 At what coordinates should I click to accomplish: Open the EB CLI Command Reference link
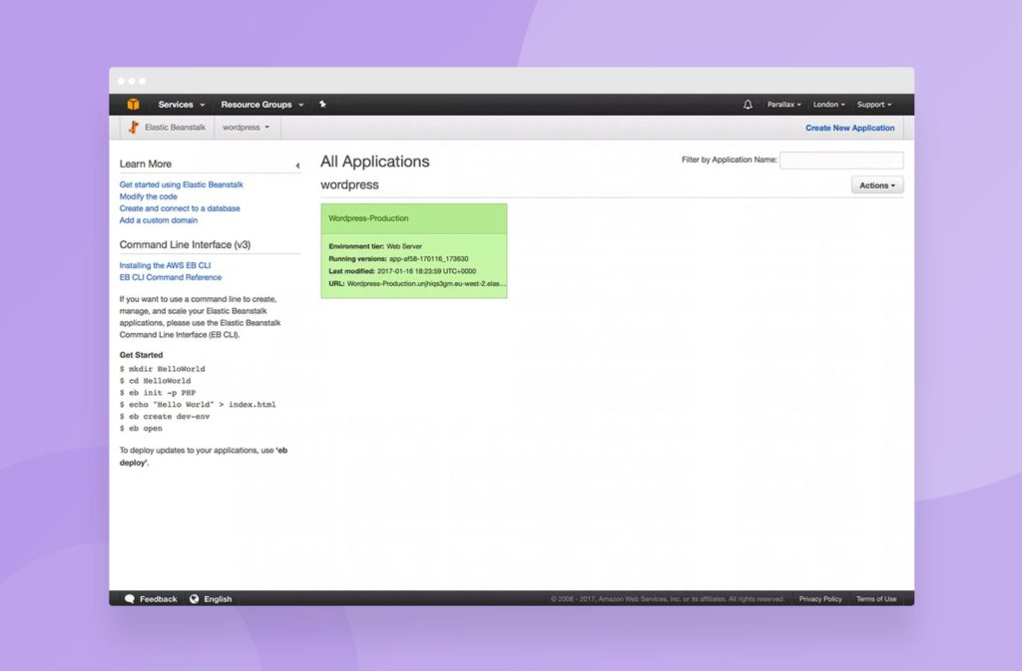click(x=170, y=277)
